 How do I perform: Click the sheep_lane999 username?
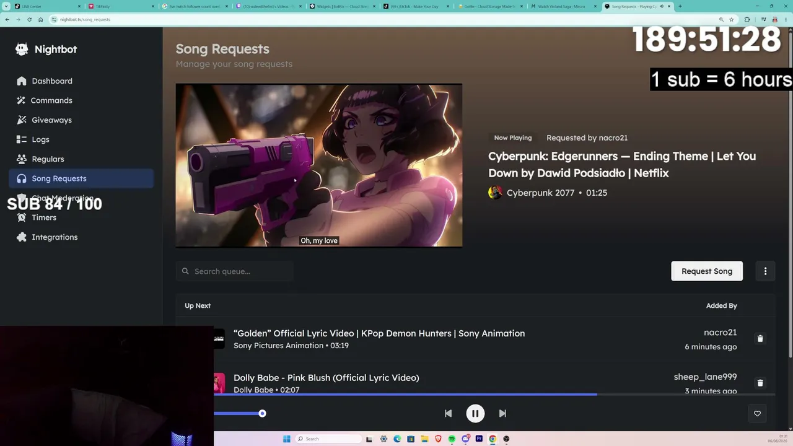[x=705, y=377]
